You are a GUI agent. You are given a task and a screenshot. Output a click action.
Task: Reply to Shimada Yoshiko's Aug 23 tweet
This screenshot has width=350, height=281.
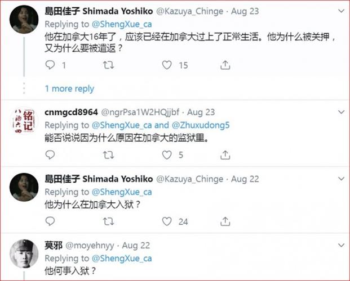(50, 65)
